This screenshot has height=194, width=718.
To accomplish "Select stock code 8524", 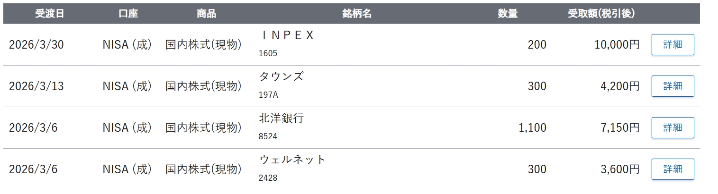I will coord(268,136).
